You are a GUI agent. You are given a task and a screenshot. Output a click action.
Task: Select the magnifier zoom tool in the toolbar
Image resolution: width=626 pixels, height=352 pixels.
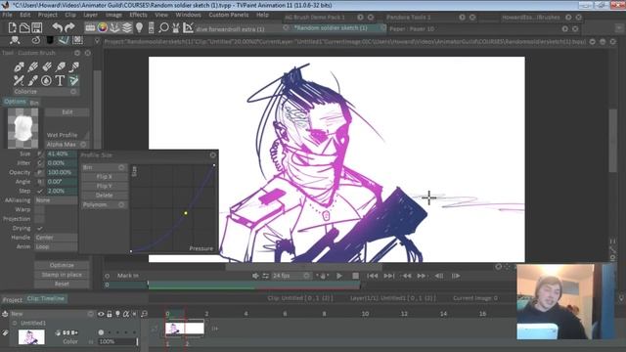click(163, 27)
